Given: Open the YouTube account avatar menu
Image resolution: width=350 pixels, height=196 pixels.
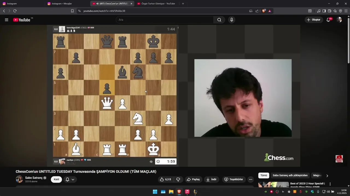Looking at the screenshot, I should (x=339, y=20).
